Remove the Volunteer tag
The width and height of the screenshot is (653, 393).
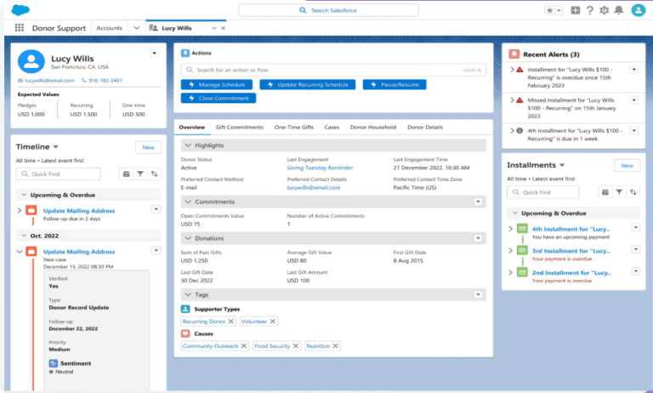[x=273, y=322]
